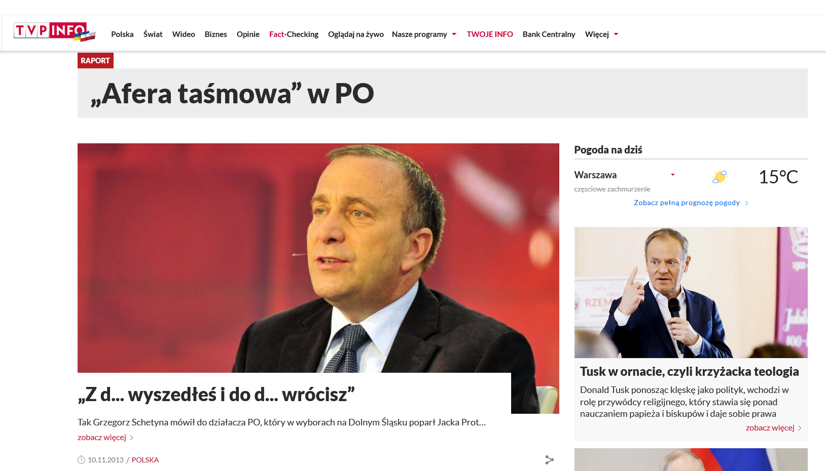The height and width of the screenshot is (471, 826).
Task: Click the clock icon beside 10.11.2013
Action: [x=81, y=460]
